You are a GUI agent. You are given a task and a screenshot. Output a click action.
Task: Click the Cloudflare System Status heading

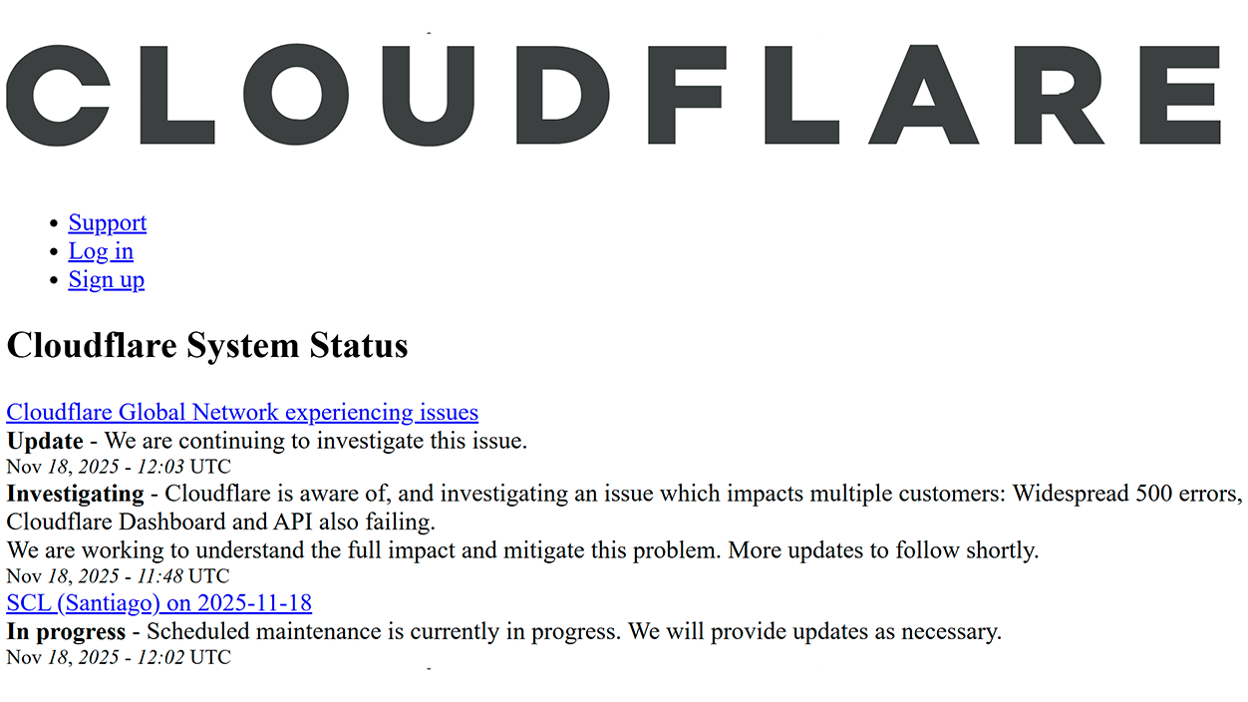pos(206,345)
